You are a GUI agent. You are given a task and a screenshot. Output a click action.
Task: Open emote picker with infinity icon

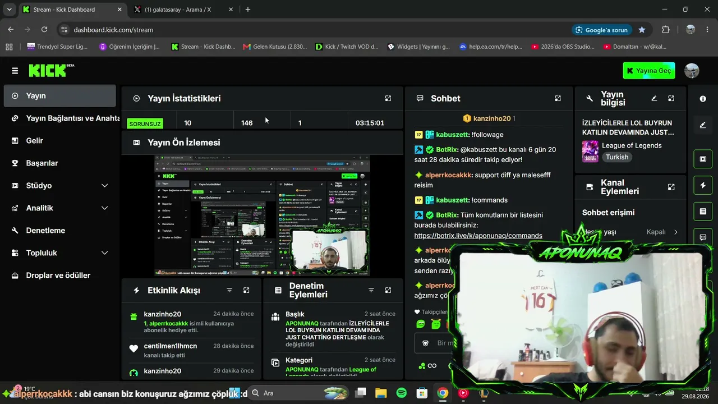(432, 366)
